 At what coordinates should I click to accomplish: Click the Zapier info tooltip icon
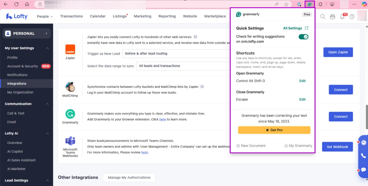[195, 37]
